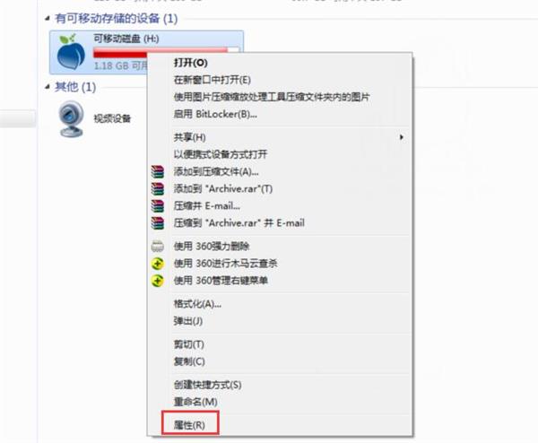Select the video device webcam icon
538x443 pixels.
coord(71,118)
